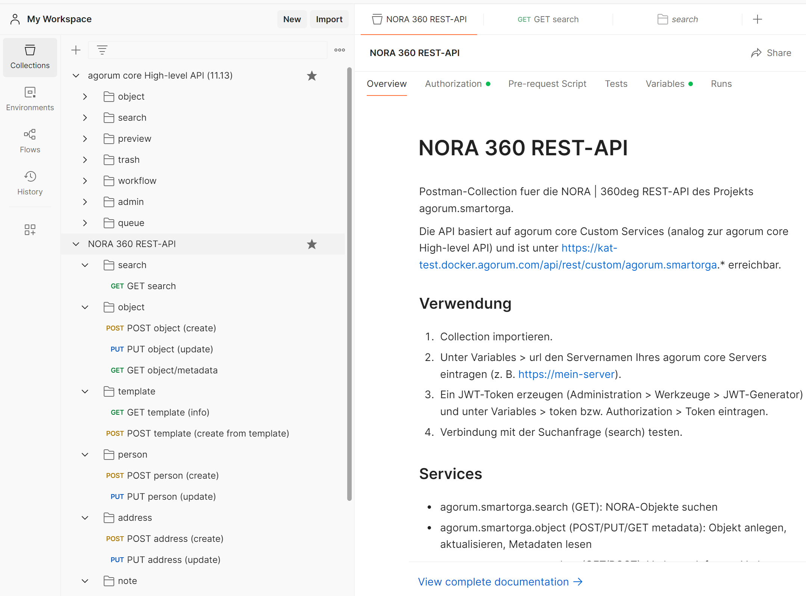
Task: Expand the queue folder chevron
Action: tap(85, 223)
